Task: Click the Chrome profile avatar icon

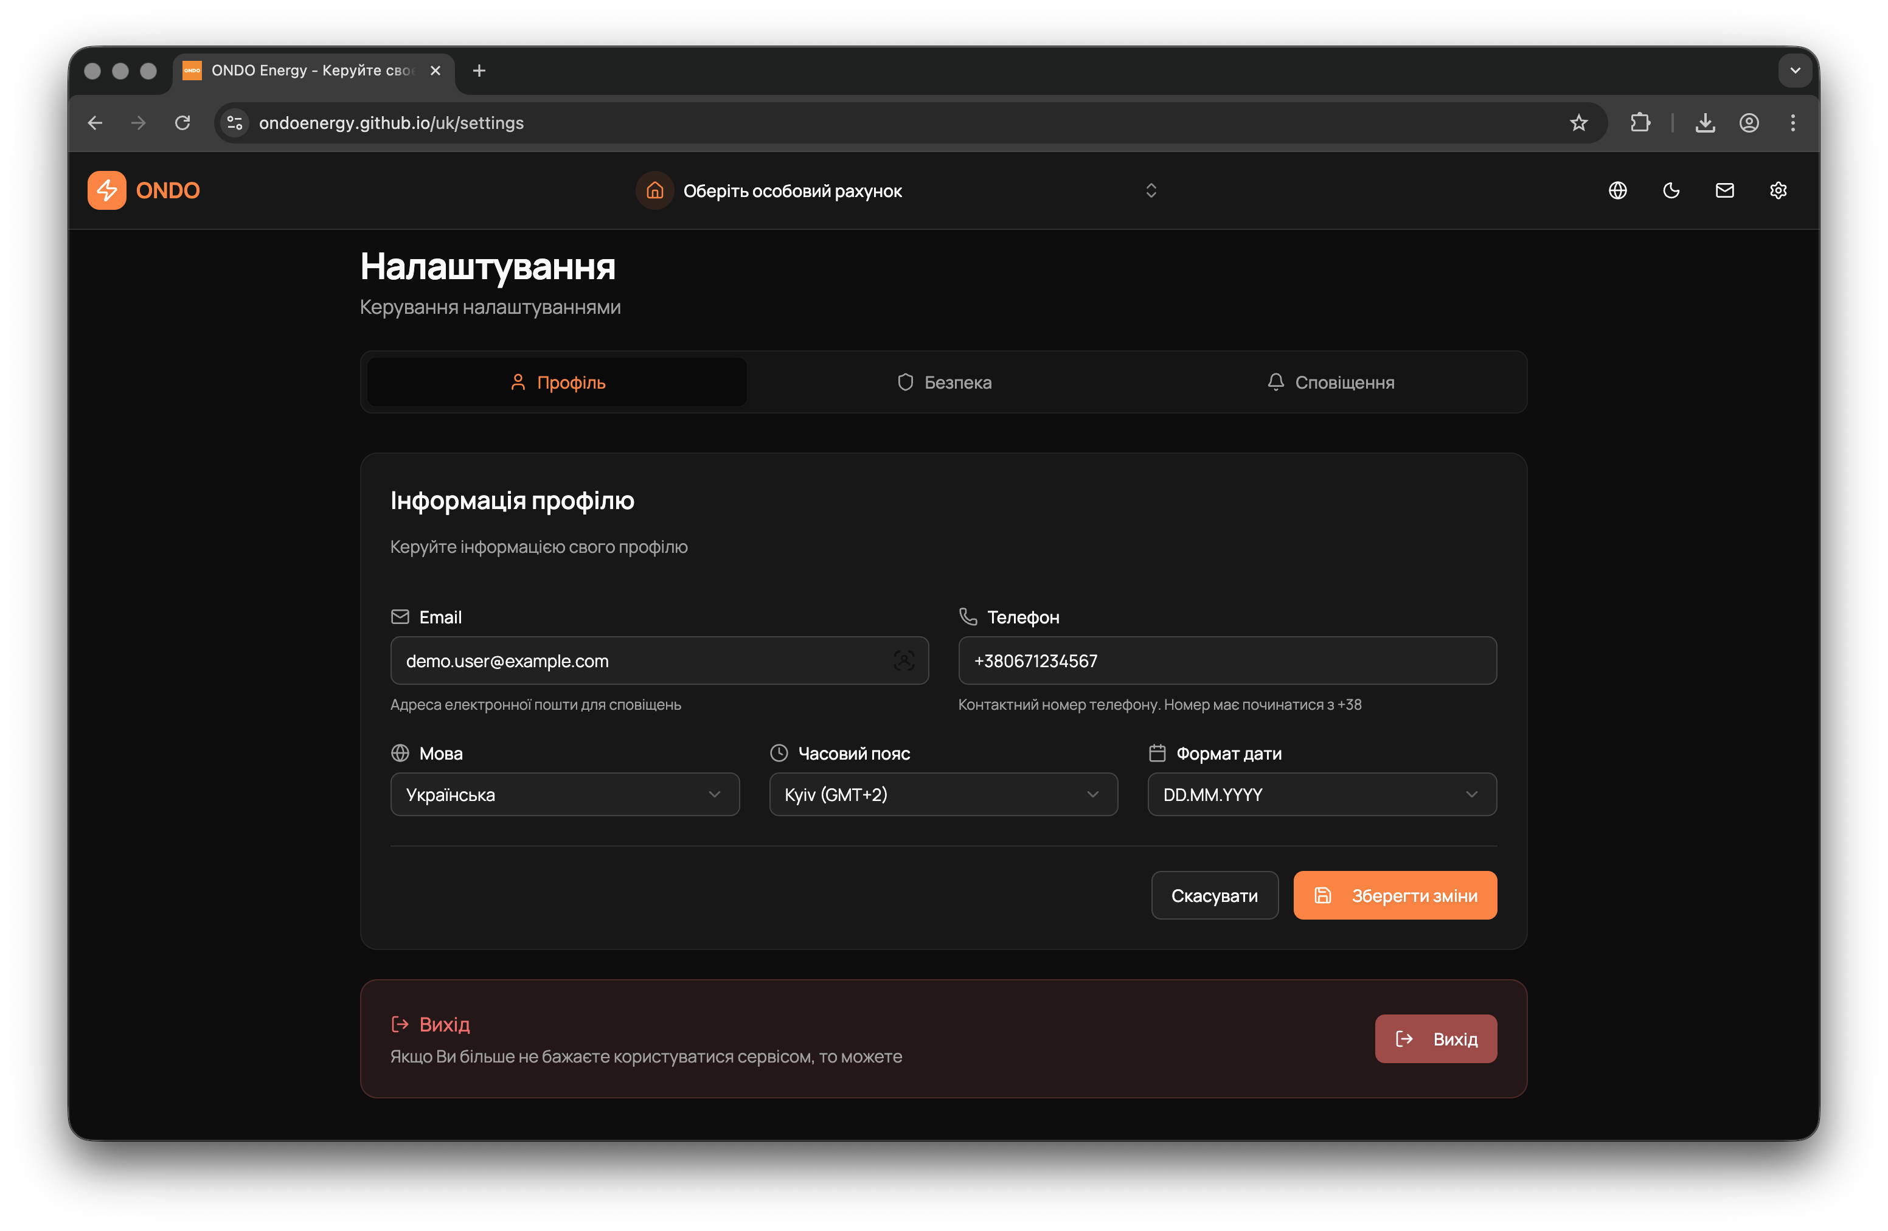Action: (x=1748, y=123)
